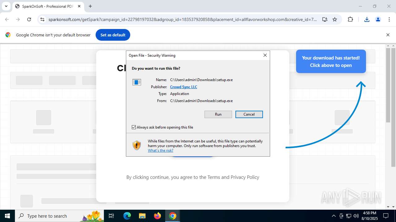
Task: Open a new tab with plus button
Action: [x=90, y=6]
